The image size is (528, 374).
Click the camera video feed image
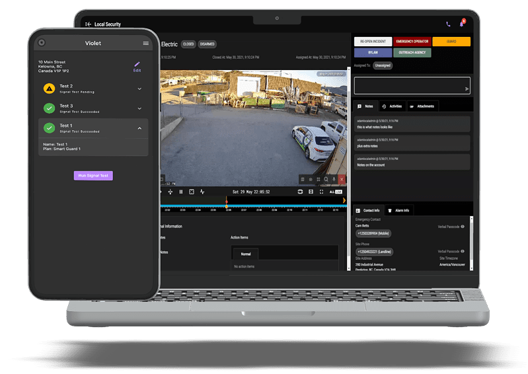pyautogui.click(x=253, y=128)
